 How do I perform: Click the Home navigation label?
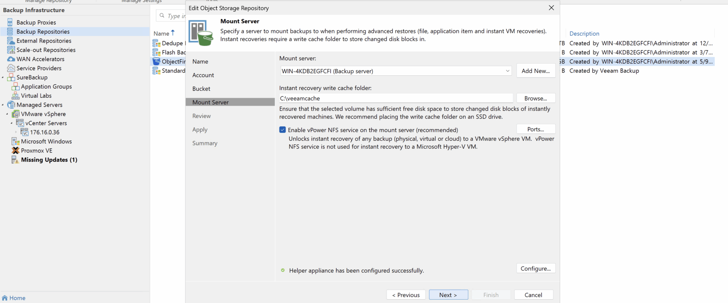(17, 298)
